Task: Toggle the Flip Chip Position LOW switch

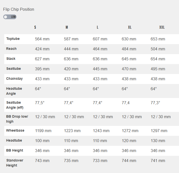Action: (10, 17)
